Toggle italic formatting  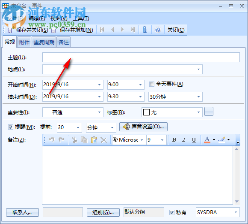pyautogui.click(x=184, y=140)
